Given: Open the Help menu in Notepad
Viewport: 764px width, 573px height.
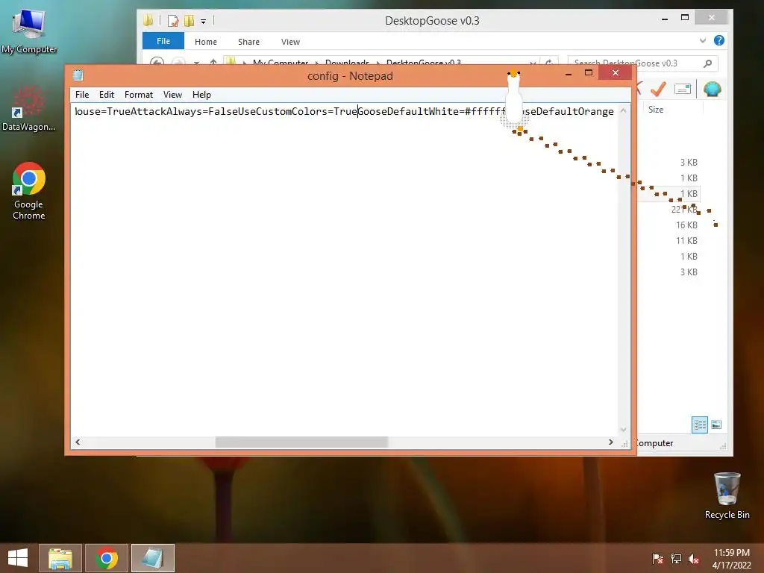Looking at the screenshot, I should tap(201, 95).
